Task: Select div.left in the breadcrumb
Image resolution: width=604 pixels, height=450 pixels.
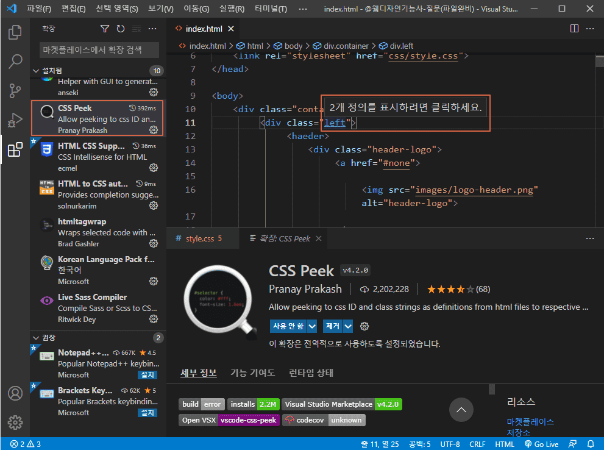Action: 396,46
